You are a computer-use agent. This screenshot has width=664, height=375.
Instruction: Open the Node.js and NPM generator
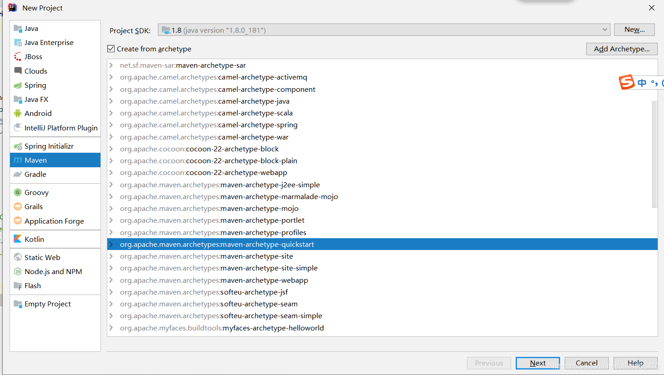53,271
